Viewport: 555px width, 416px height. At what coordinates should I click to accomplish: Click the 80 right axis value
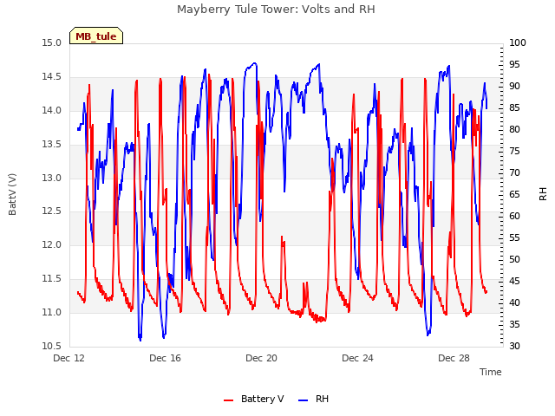pyautogui.click(x=514, y=129)
